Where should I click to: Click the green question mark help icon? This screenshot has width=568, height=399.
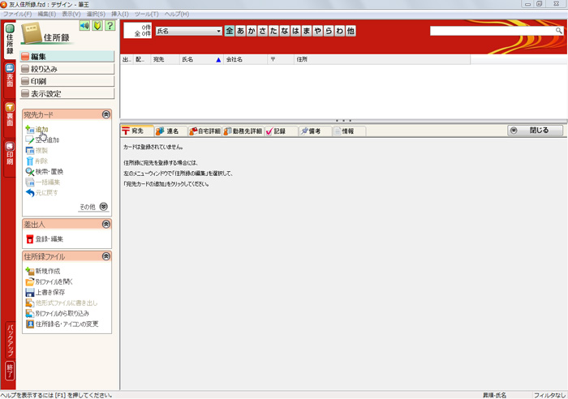coord(109,27)
